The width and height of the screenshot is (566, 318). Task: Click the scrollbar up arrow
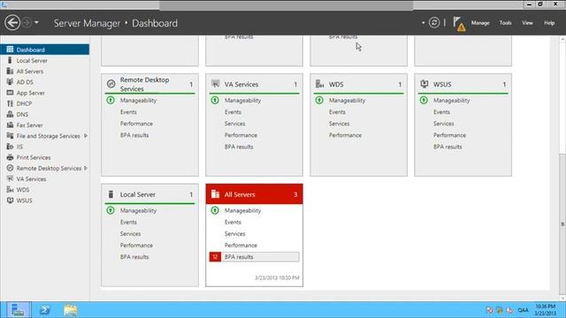click(562, 39)
